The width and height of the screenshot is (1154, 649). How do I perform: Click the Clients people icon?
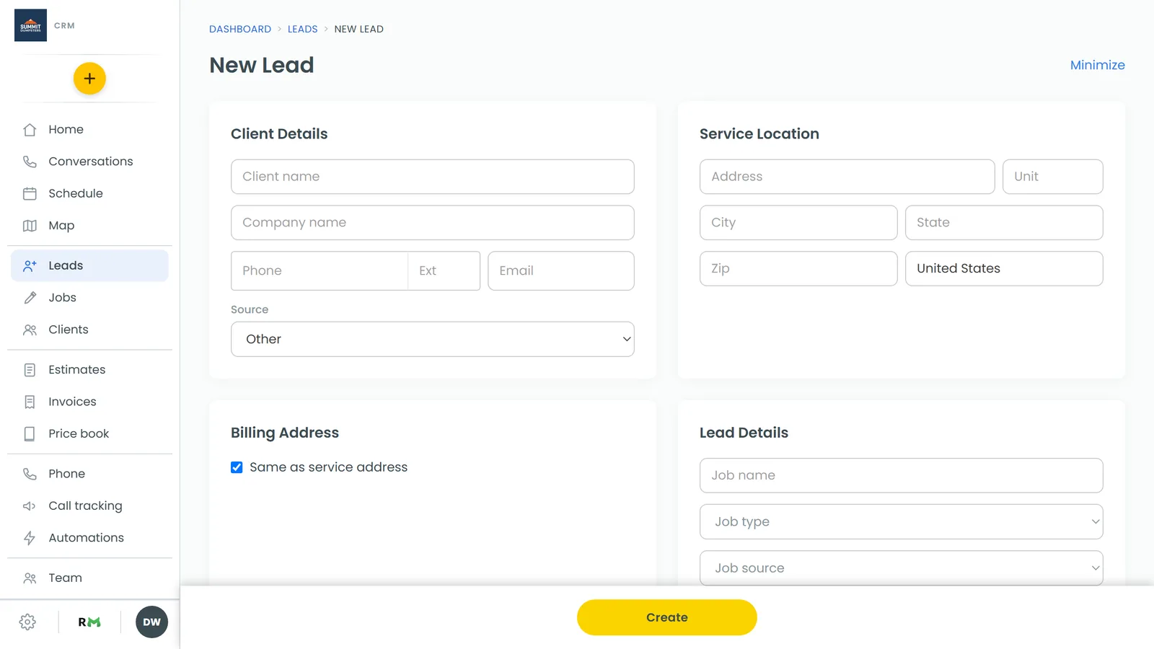point(30,330)
